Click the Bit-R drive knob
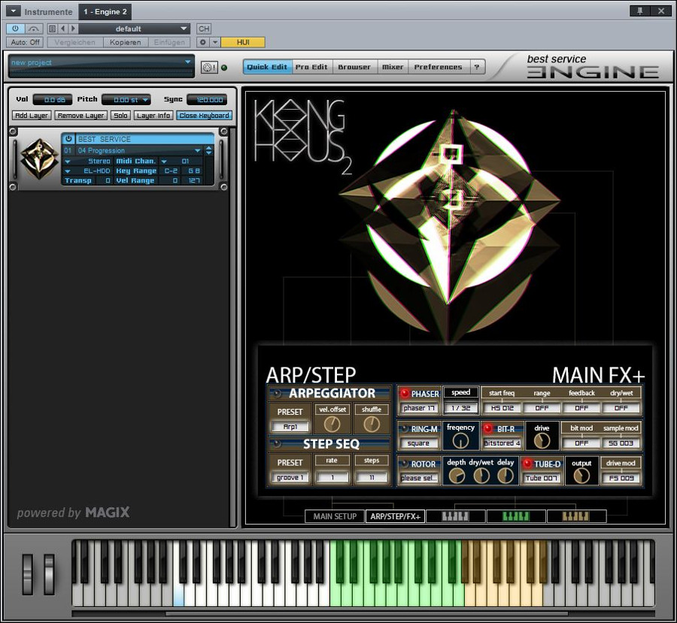The image size is (677, 623). point(542,441)
